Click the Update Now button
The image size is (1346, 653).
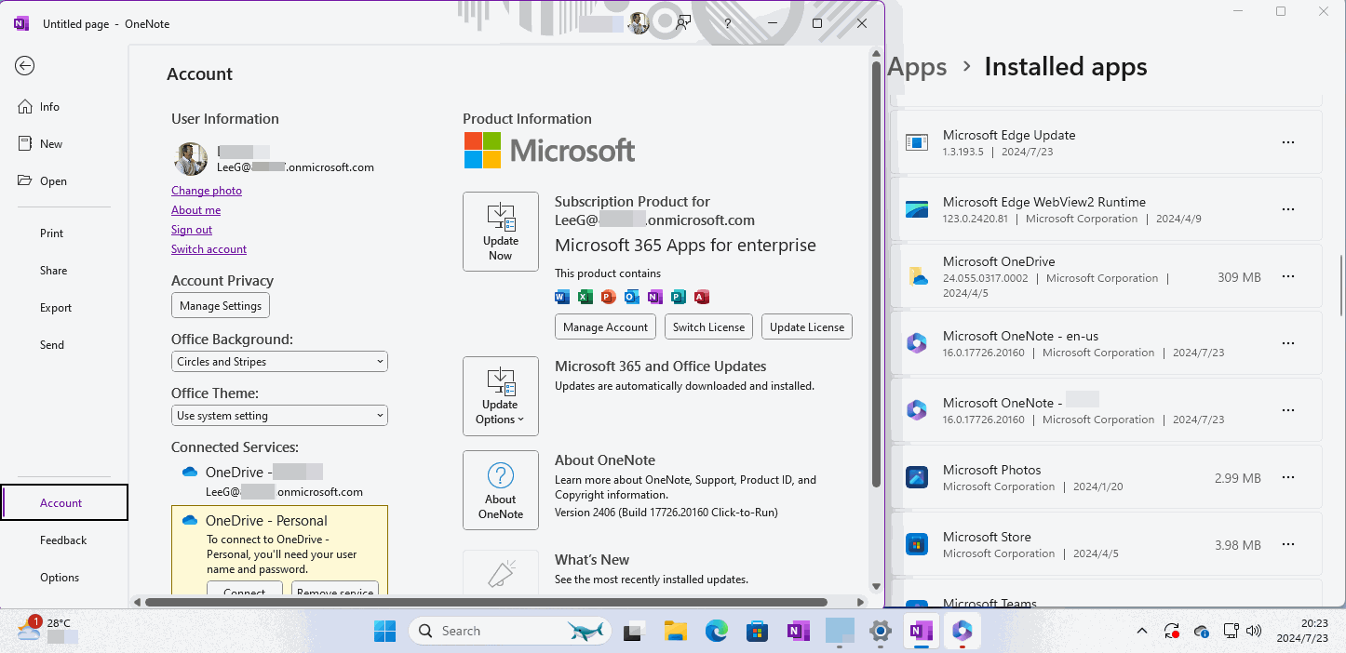coord(501,232)
